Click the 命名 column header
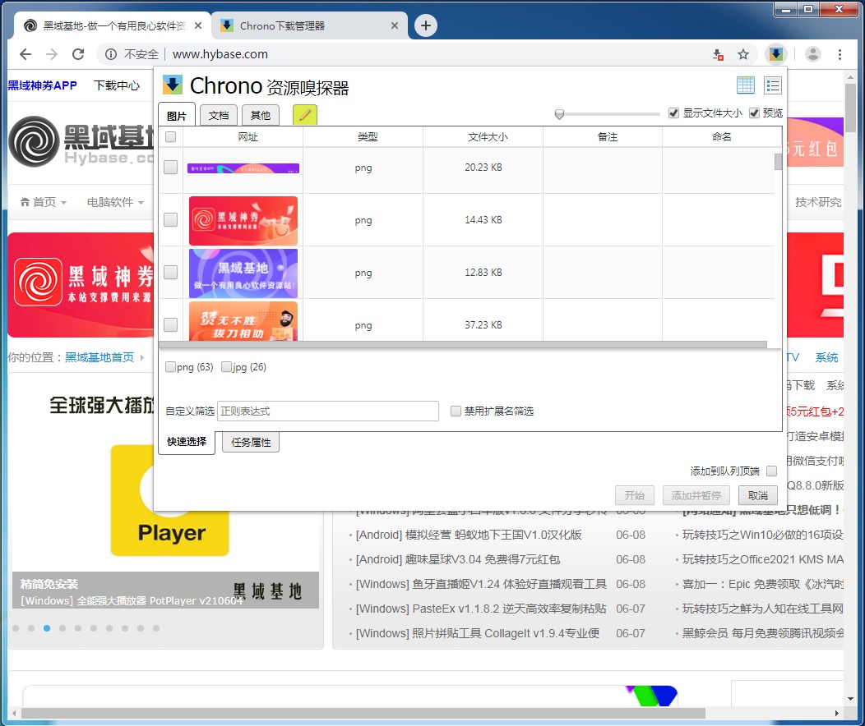865x726 pixels. pos(722,136)
